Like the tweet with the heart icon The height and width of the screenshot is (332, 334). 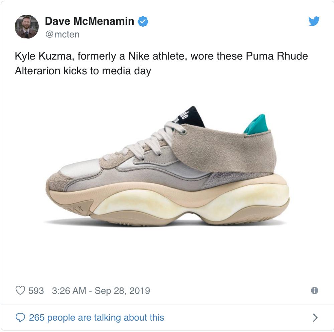click(x=20, y=290)
